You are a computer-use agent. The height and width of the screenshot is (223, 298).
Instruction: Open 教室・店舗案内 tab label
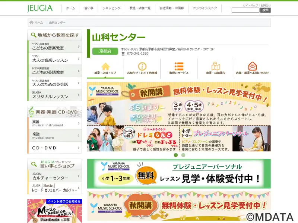[216, 73]
